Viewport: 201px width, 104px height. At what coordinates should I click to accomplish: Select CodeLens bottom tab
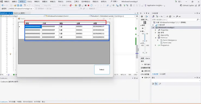(x=4, y=102)
